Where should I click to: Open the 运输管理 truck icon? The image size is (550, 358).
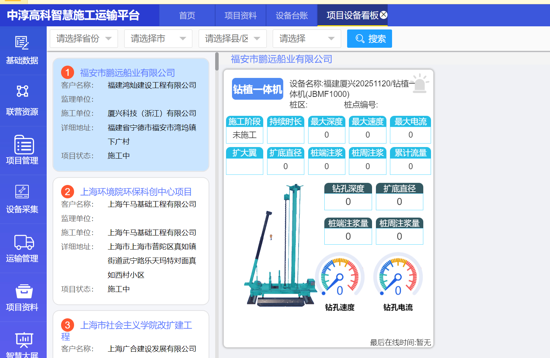tap(24, 242)
